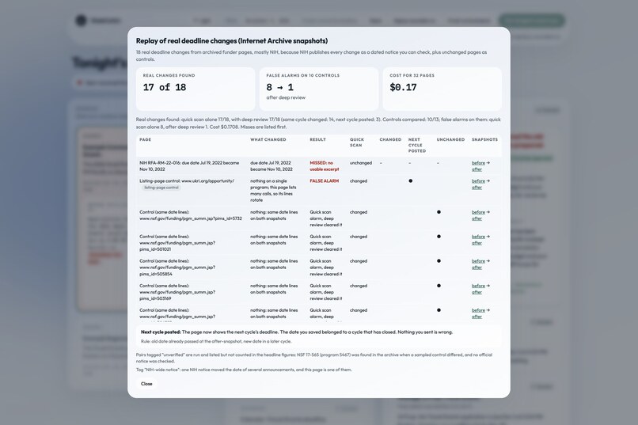Image resolution: width=638 pixels, height=425 pixels.
Task: Click the "after deep review" caption
Action: (286, 97)
